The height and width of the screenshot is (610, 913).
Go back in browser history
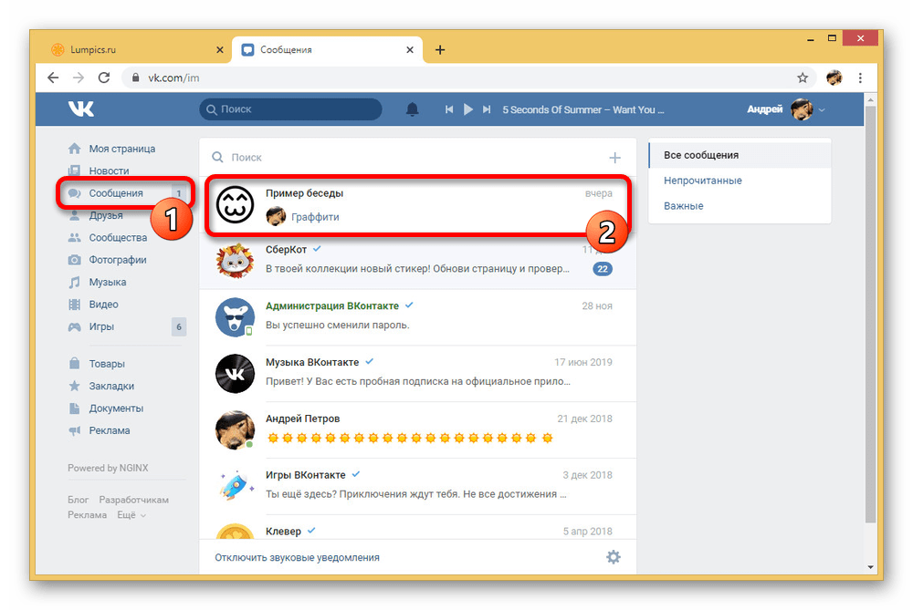coord(53,78)
